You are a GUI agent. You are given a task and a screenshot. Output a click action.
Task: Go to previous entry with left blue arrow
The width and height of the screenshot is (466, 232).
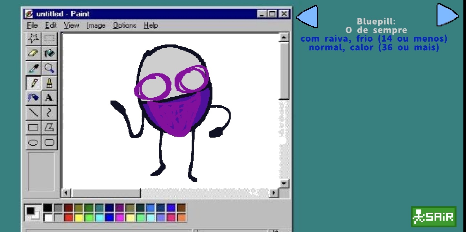coord(307,16)
